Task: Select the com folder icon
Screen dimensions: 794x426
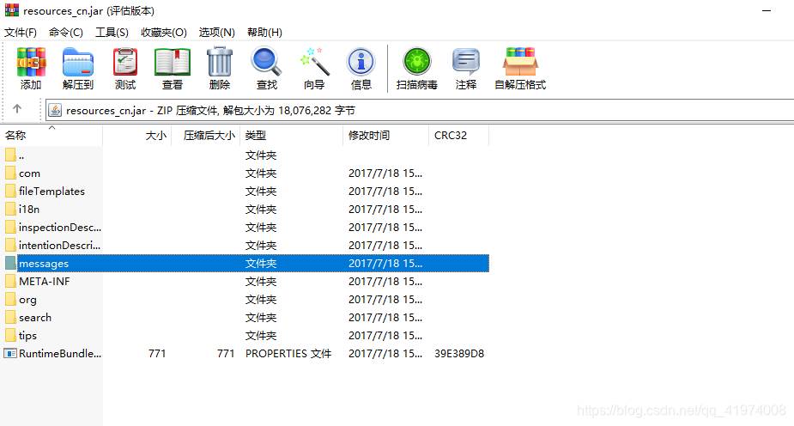Action: [x=10, y=173]
